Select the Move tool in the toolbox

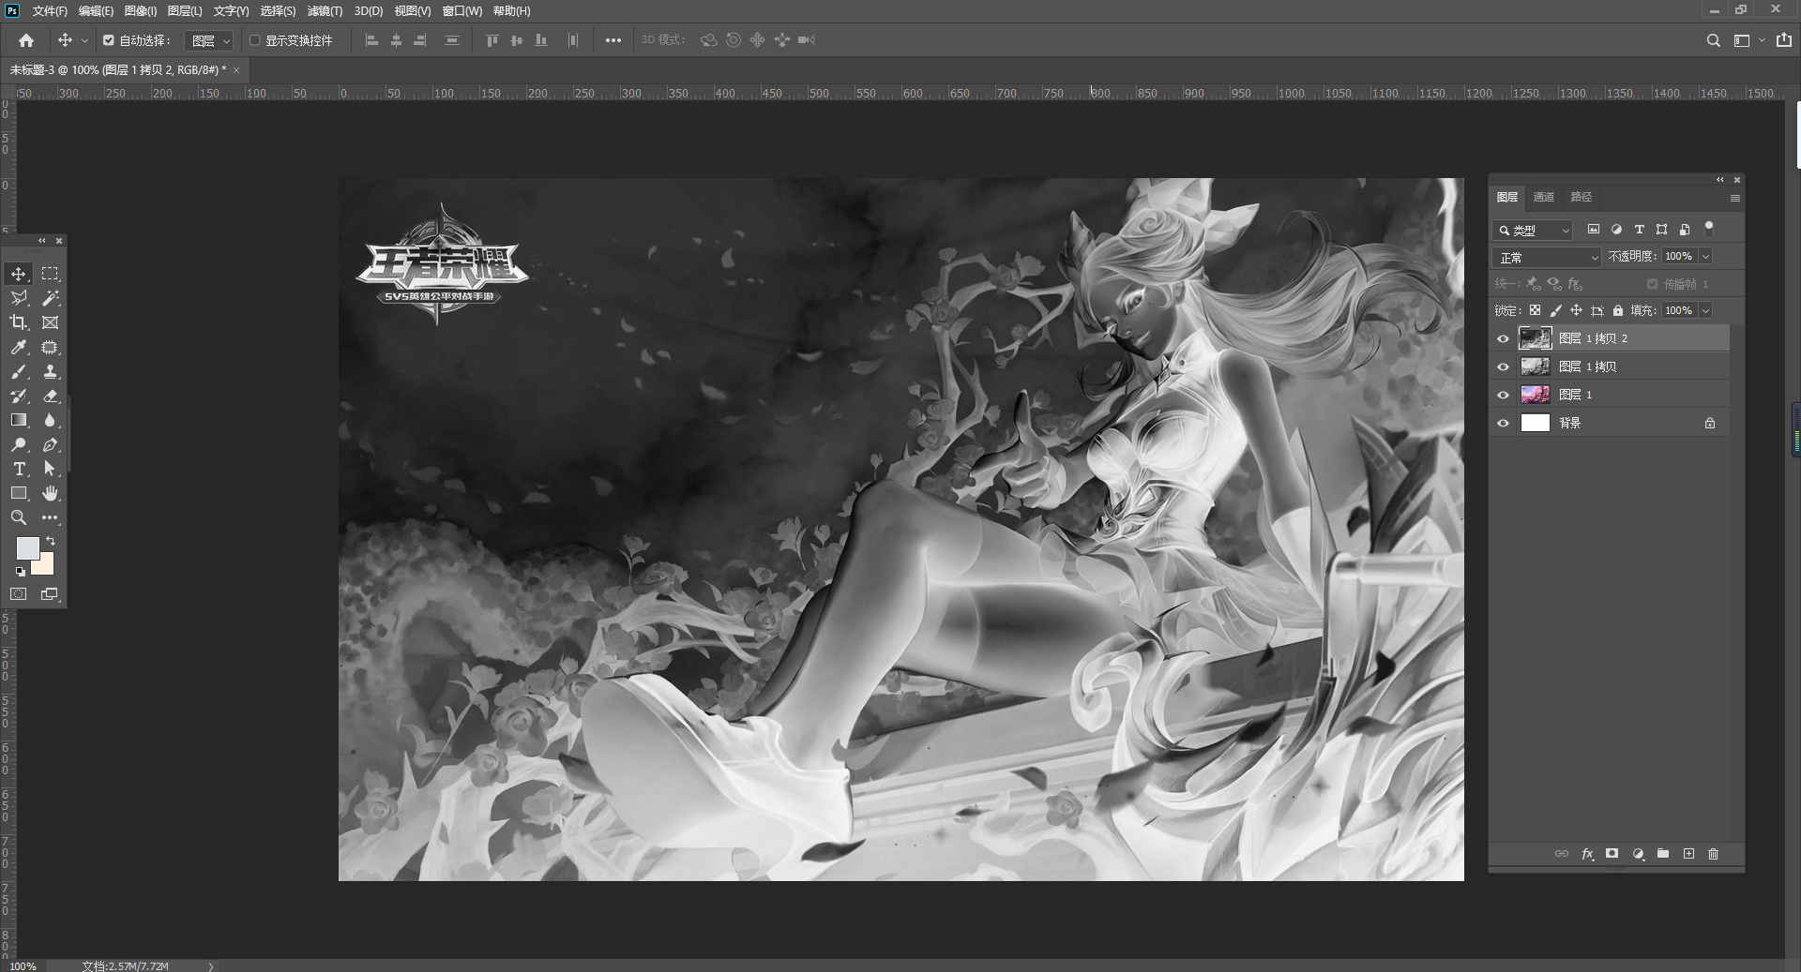(x=19, y=274)
